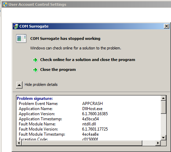Click horizontal scrollbar right arrow
This screenshot has height=152, width=171.
[x=158, y=143]
